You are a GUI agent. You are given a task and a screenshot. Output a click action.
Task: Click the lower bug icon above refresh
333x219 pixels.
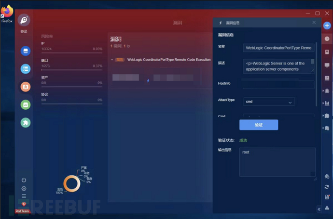(327, 177)
